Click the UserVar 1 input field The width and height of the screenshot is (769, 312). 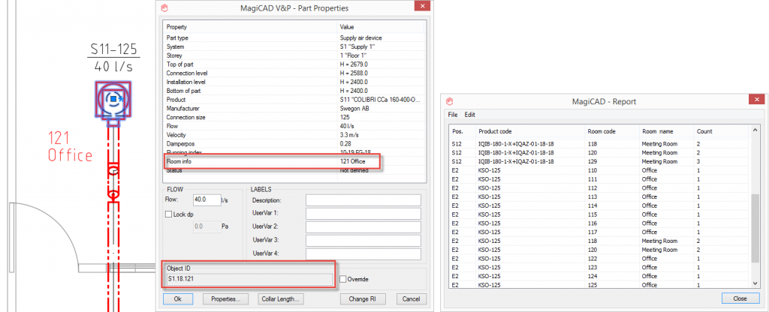tap(363, 214)
